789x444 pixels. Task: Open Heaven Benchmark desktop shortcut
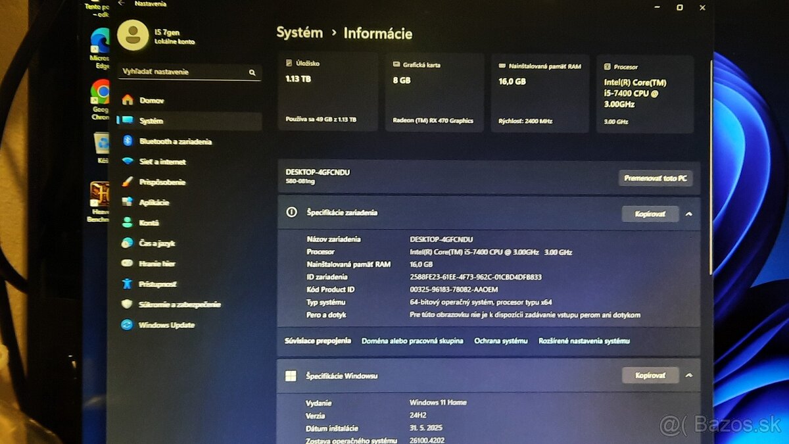click(x=99, y=202)
